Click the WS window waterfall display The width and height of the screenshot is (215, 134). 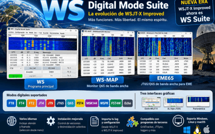pos(43,44)
